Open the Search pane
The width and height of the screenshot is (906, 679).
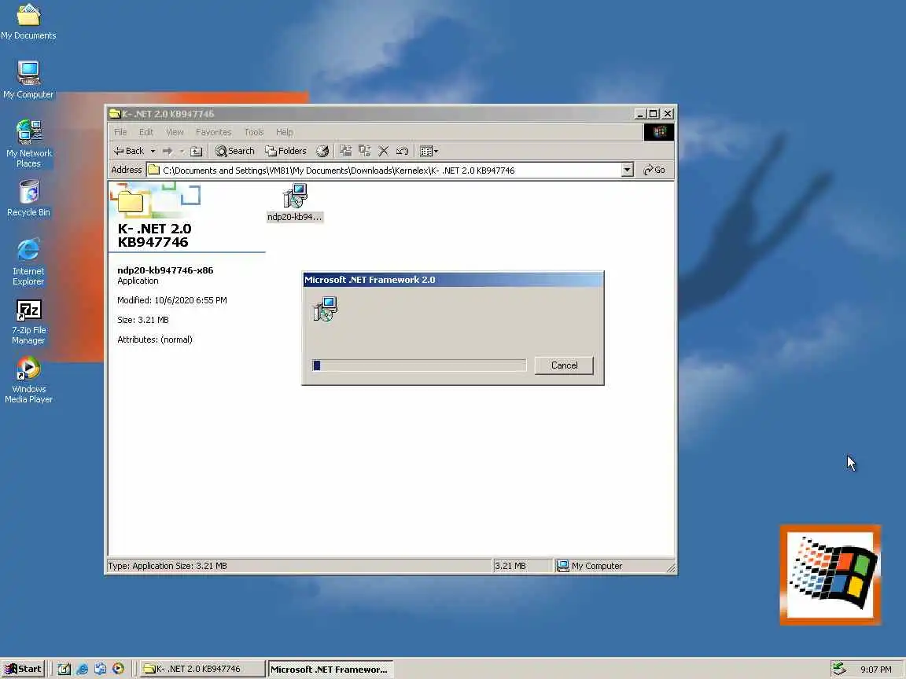234,151
